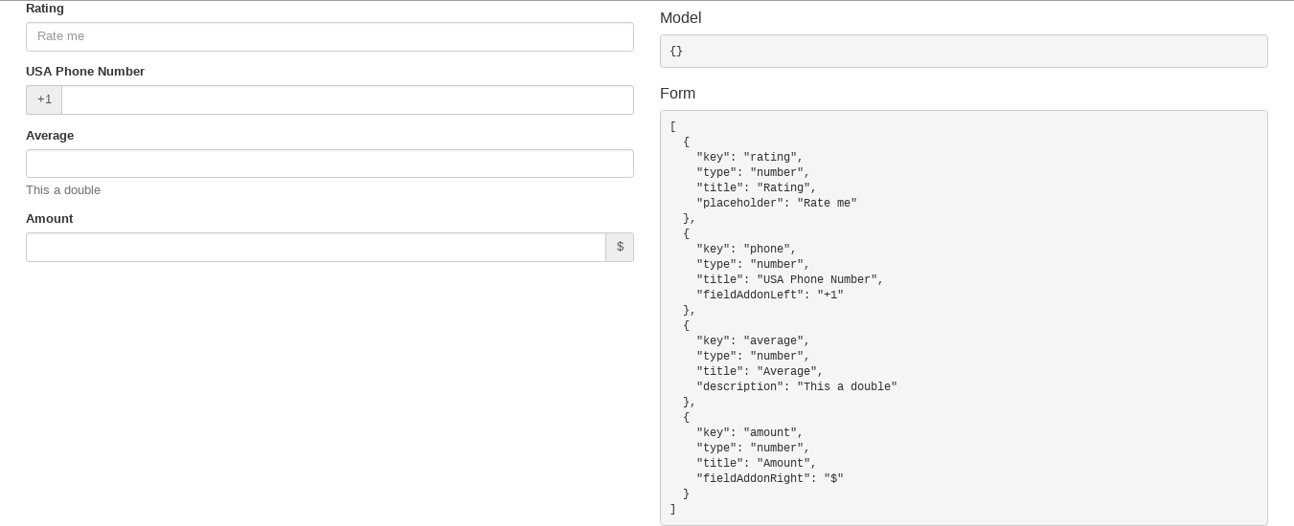Image resolution: width=1294 pixels, height=526 pixels.
Task: Click the "key": "phone" line
Action: 746,250
